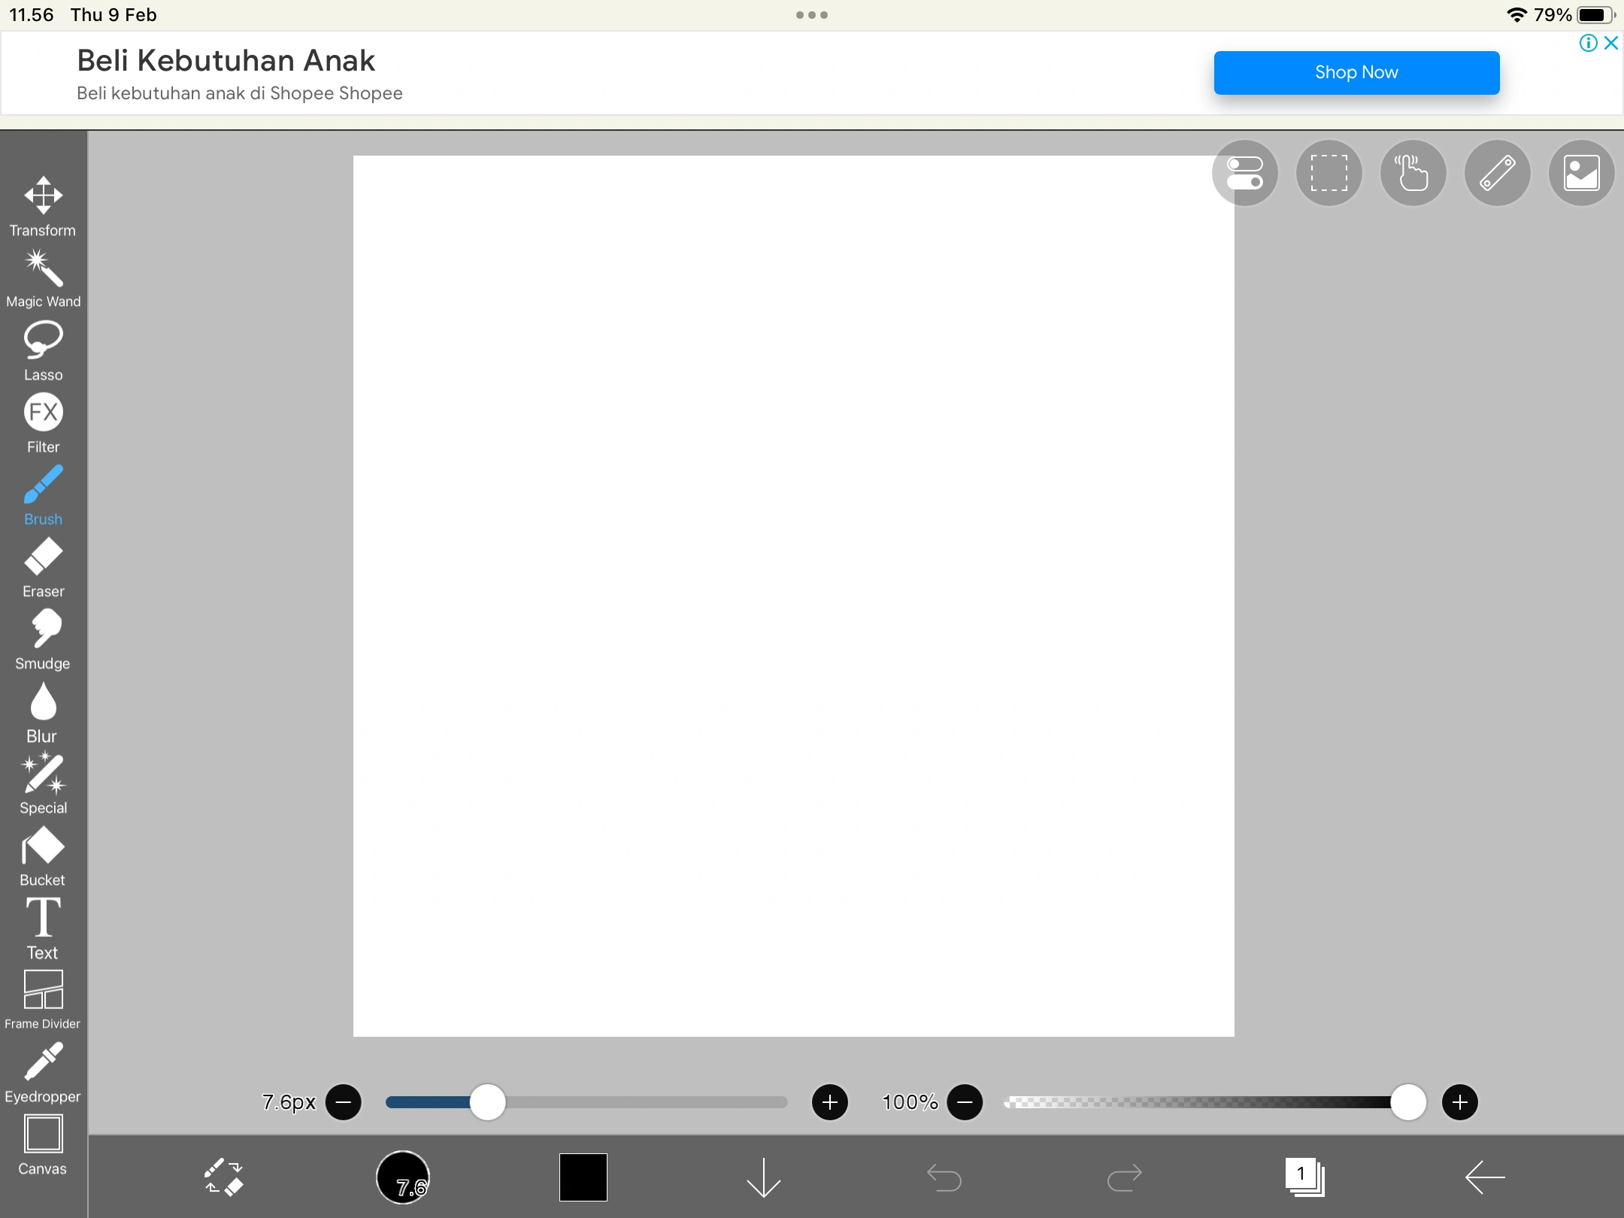Hide toolbar with the down arrow

(763, 1177)
